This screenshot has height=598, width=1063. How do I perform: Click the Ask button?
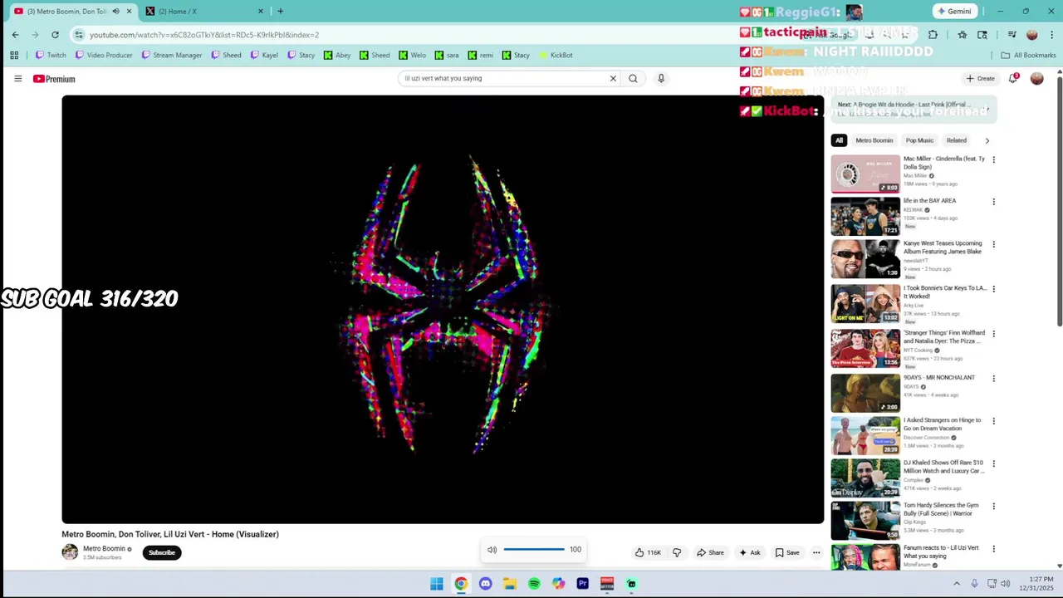pyautogui.click(x=750, y=552)
